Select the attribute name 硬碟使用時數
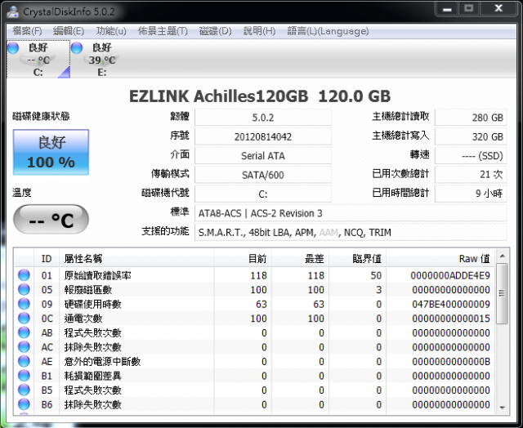This screenshot has height=428, width=523. pos(92,305)
